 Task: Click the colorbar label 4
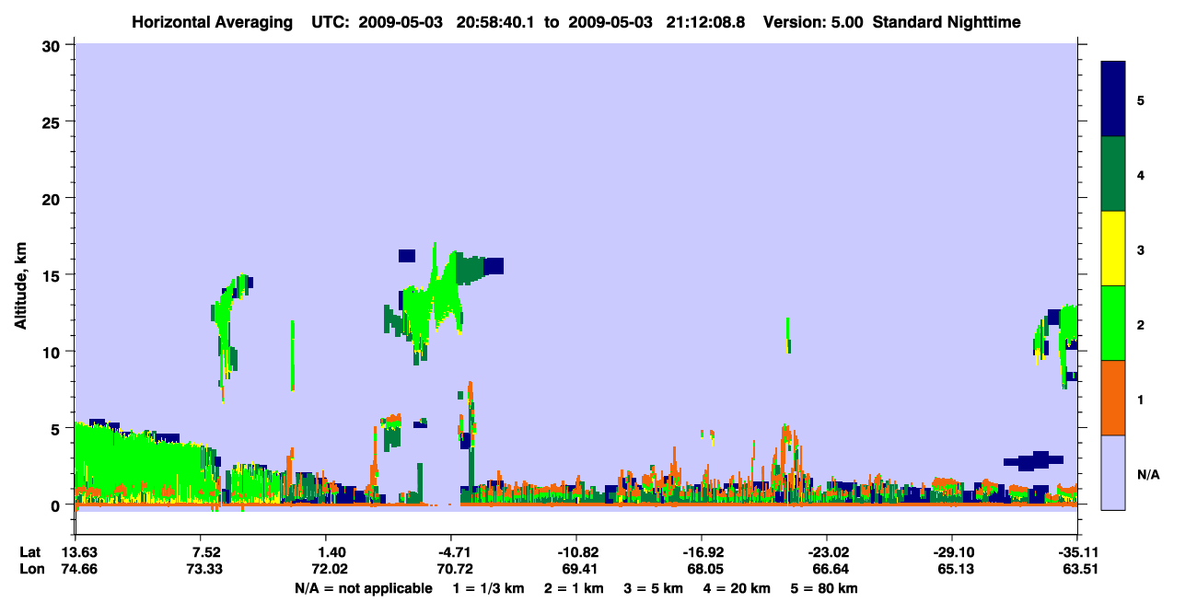point(1141,174)
